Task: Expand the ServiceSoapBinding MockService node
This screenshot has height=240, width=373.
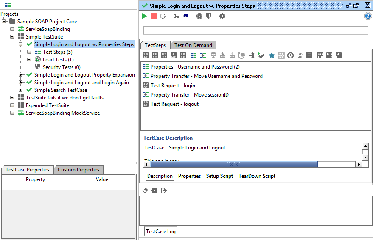Action: [x=12, y=113]
